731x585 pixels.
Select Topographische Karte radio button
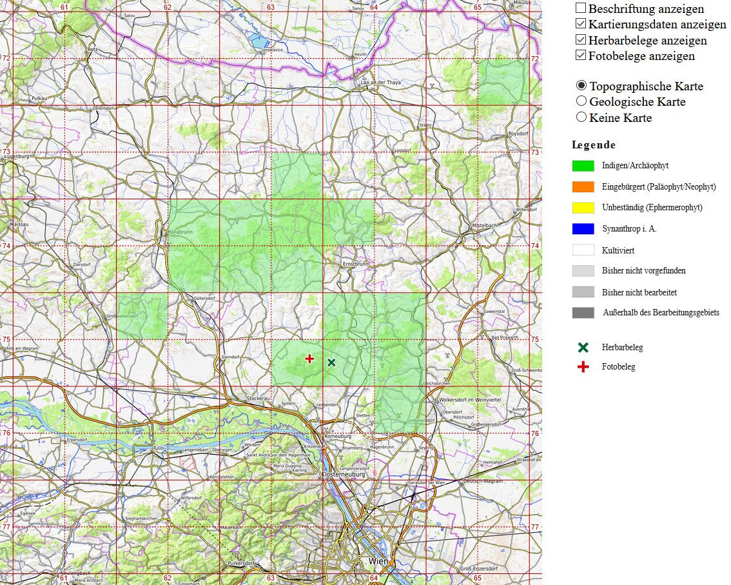click(581, 85)
